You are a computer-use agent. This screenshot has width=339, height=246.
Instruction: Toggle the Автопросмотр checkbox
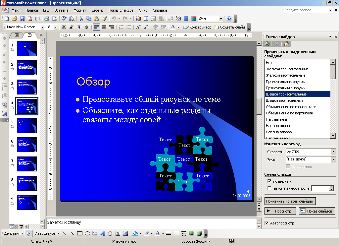point(266,223)
